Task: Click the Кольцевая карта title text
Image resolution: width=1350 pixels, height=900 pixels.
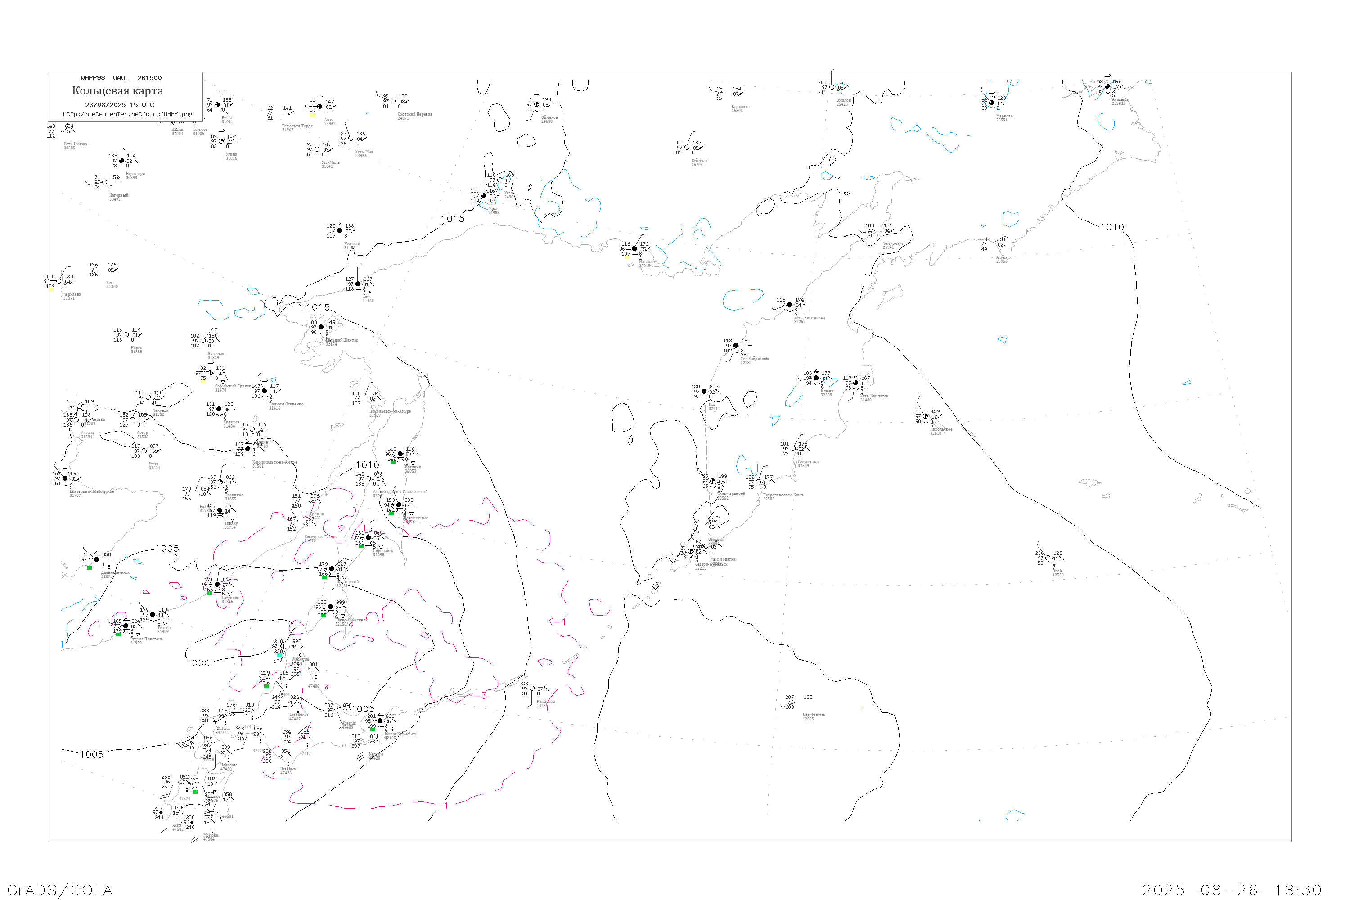Action: [x=117, y=91]
